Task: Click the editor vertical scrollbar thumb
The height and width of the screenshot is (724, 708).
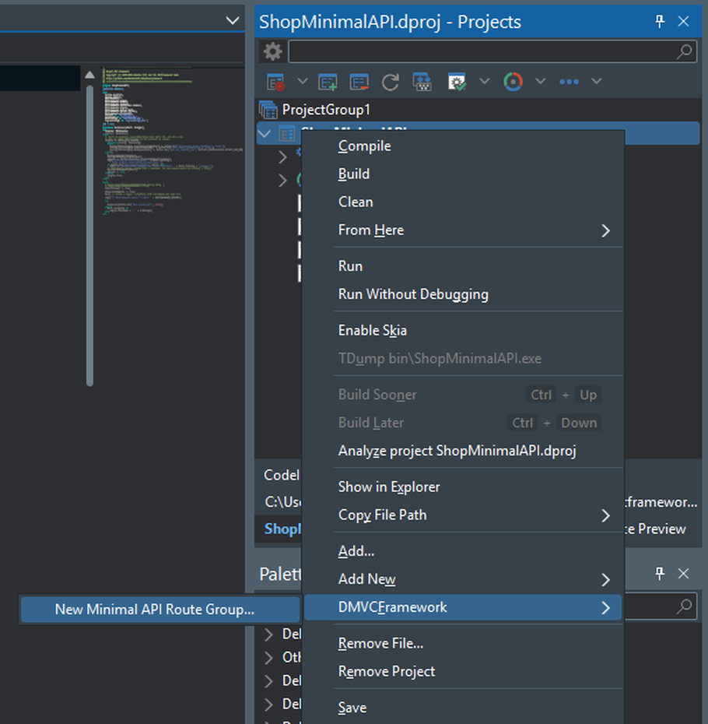Action: coord(89,235)
